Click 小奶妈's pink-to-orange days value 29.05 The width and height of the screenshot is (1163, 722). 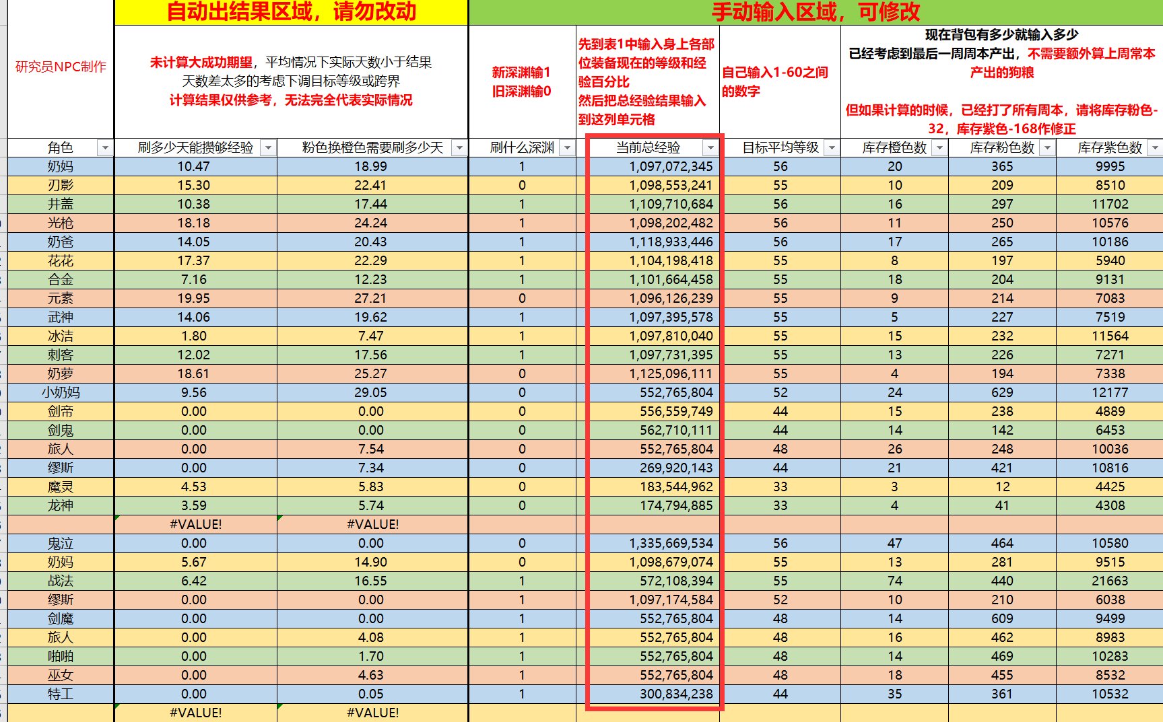[371, 392]
